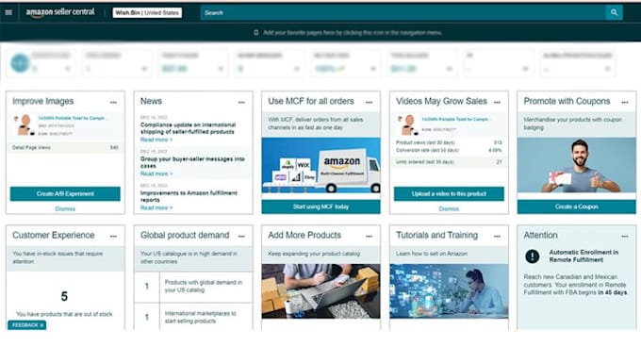
Task: Click Start using MCF today button
Action: [x=320, y=206]
